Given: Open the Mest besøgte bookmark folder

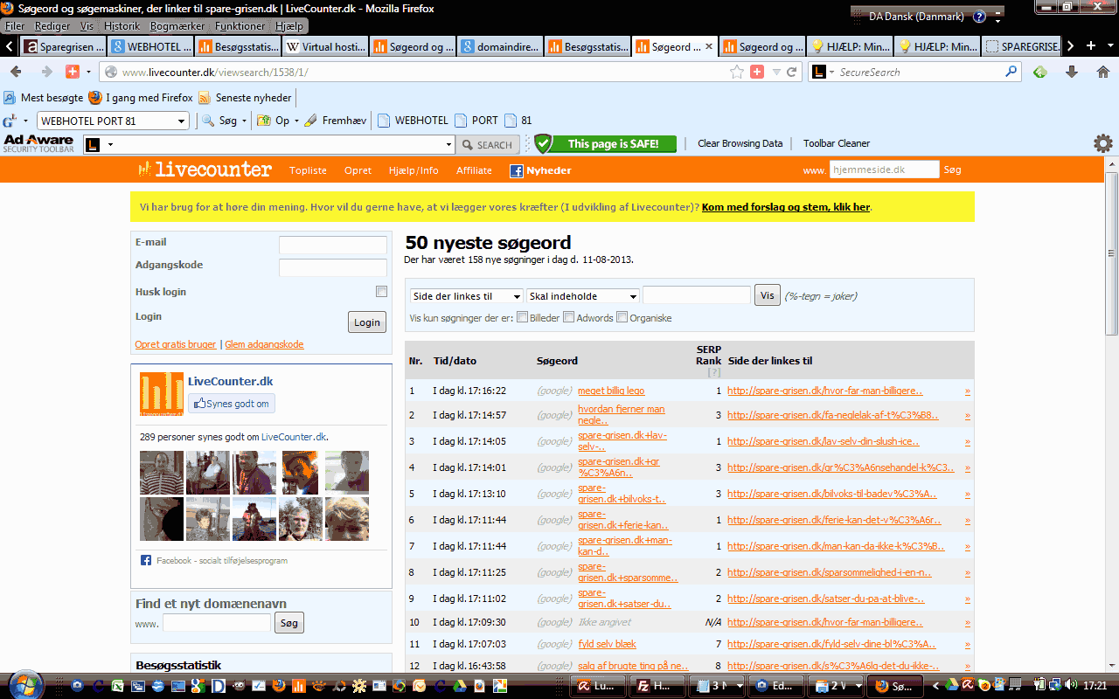Looking at the screenshot, I should point(44,97).
